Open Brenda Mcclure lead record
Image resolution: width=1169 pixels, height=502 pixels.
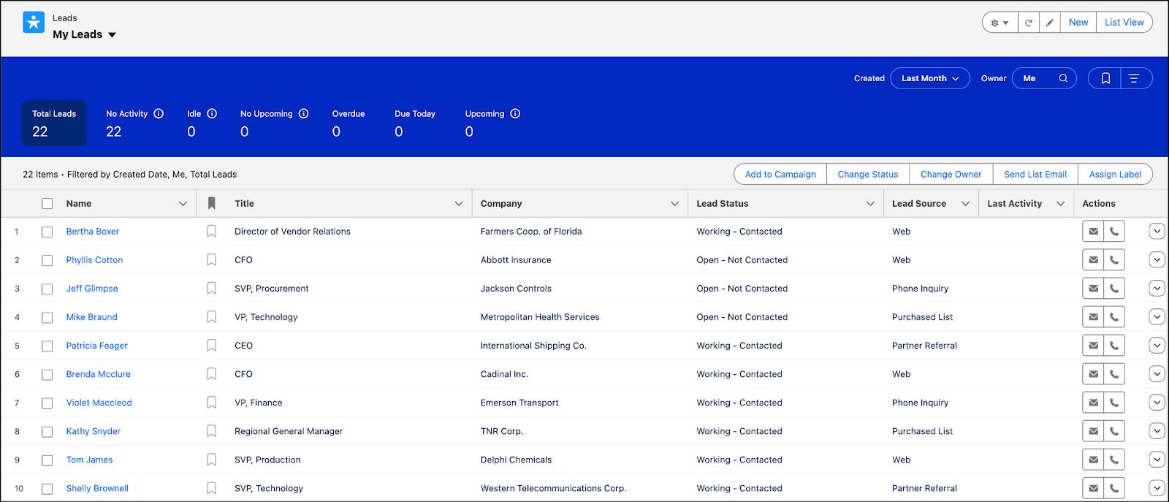click(98, 374)
